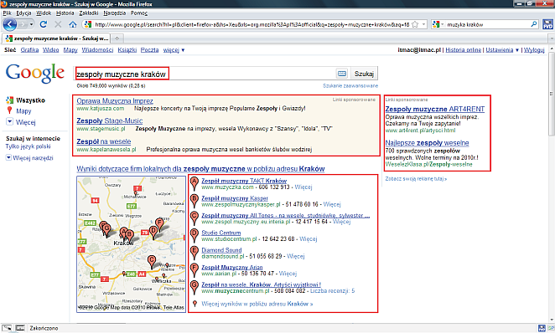The height and width of the screenshot is (333, 555).
Task: Open the Pomoc menu
Action: click(139, 13)
